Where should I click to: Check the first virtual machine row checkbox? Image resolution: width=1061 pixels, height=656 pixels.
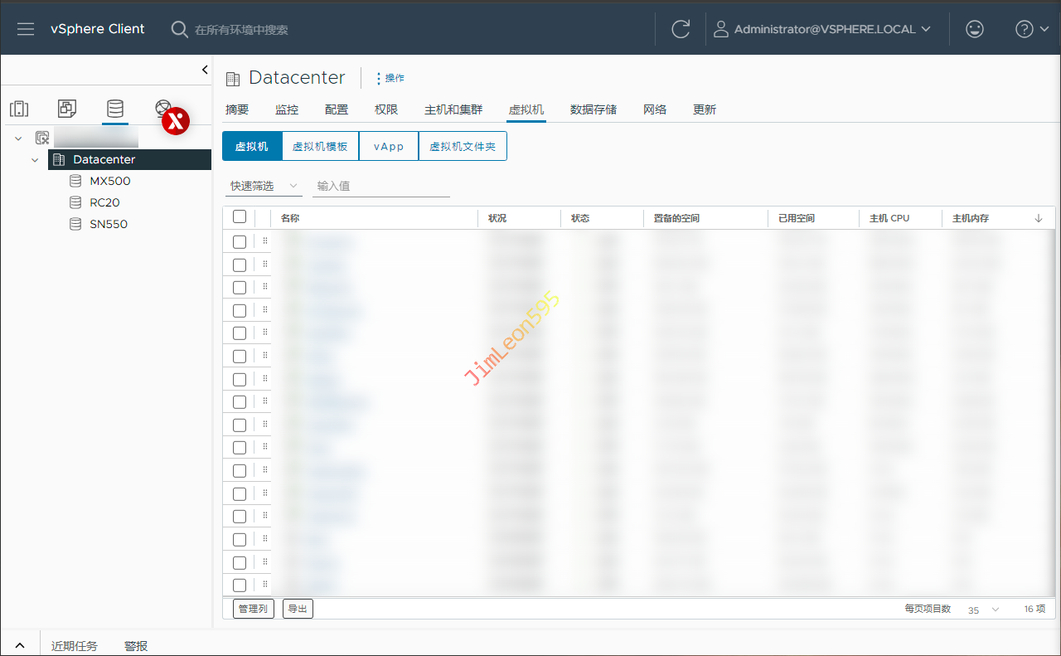tap(240, 242)
